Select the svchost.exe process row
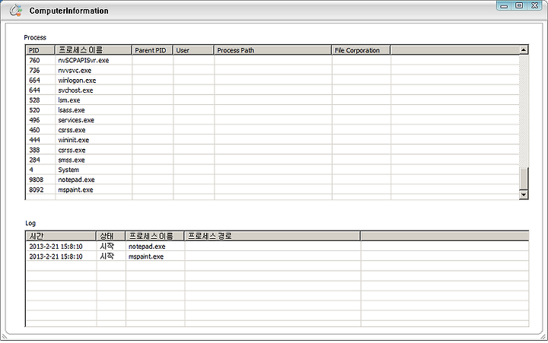 [x=273, y=90]
